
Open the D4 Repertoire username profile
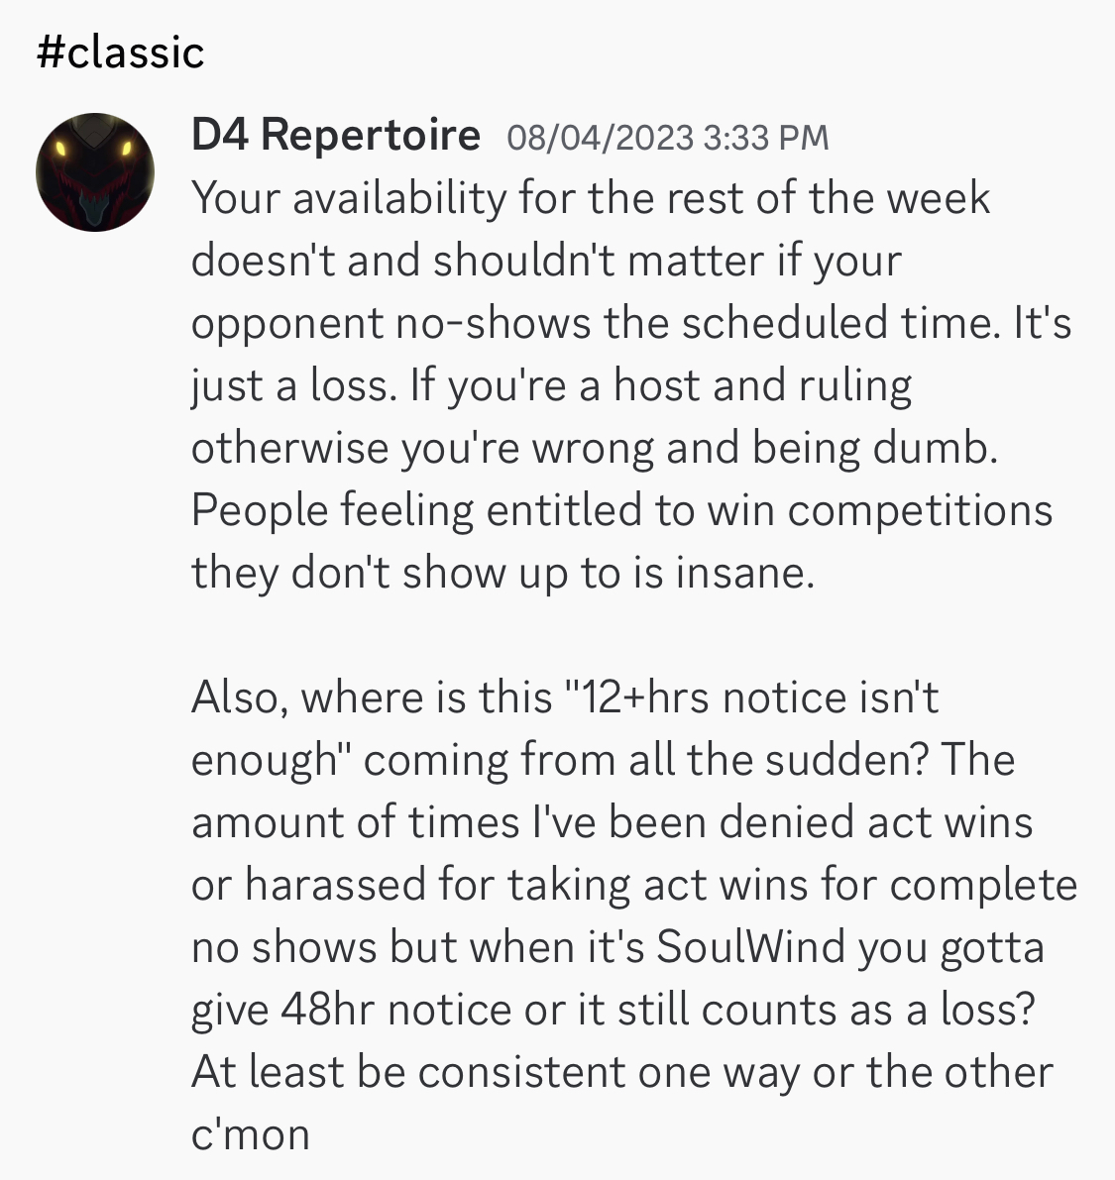click(x=335, y=135)
